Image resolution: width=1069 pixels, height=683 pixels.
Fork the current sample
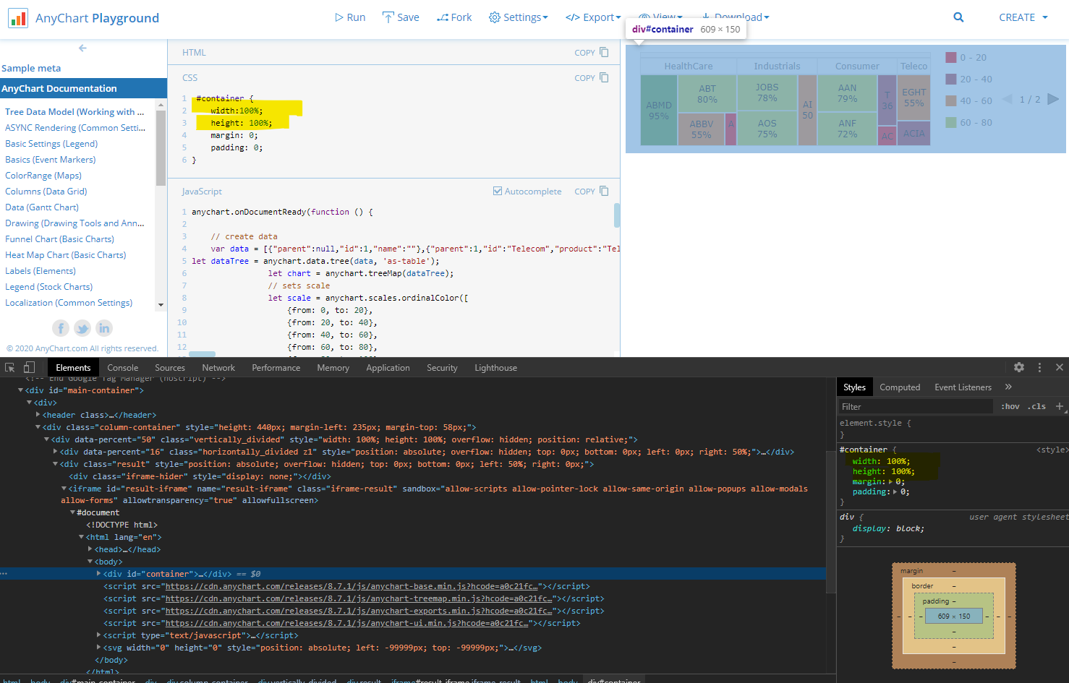tap(454, 17)
